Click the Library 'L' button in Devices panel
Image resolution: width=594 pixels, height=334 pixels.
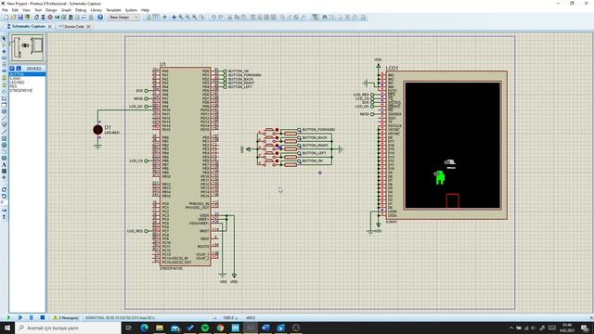19,68
